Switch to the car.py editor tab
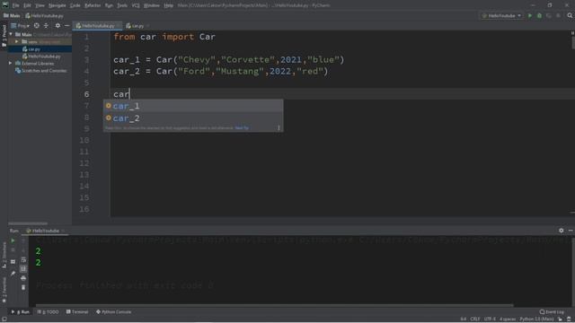The width and height of the screenshot is (575, 323). pos(137,26)
